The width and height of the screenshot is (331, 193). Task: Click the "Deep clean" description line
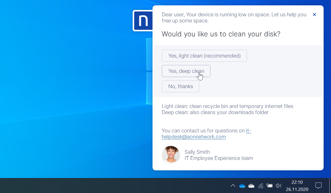[215, 112]
